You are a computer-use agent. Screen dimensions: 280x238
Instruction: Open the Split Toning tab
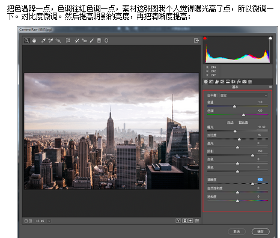(x=228, y=82)
